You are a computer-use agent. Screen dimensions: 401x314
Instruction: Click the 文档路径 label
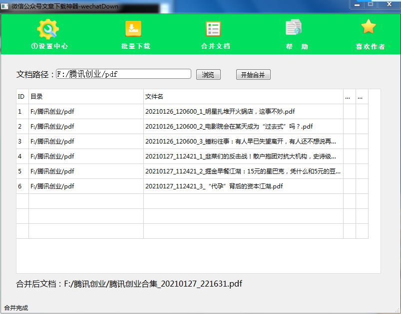(35, 75)
